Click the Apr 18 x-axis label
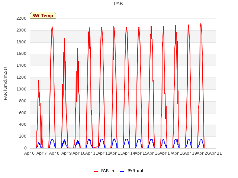238x178 pixels. (x=178, y=153)
